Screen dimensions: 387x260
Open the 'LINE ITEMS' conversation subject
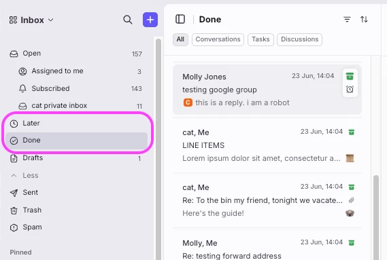click(203, 145)
